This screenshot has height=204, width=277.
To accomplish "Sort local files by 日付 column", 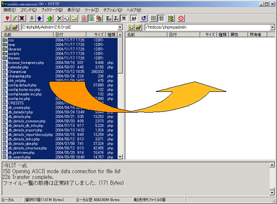I will point(70,35).
